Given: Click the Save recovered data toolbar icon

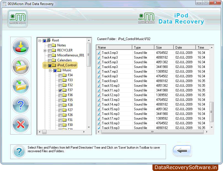Looking at the screenshot, I should [21, 47].
